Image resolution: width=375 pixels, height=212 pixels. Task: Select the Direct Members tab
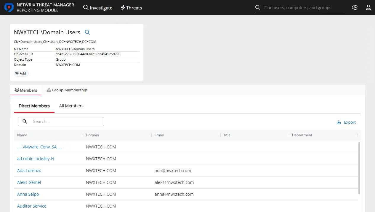pos(34,106)
